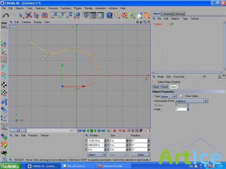226x169 pixels.
Task: Open the Animation menu
Action: tap(100, 8)
